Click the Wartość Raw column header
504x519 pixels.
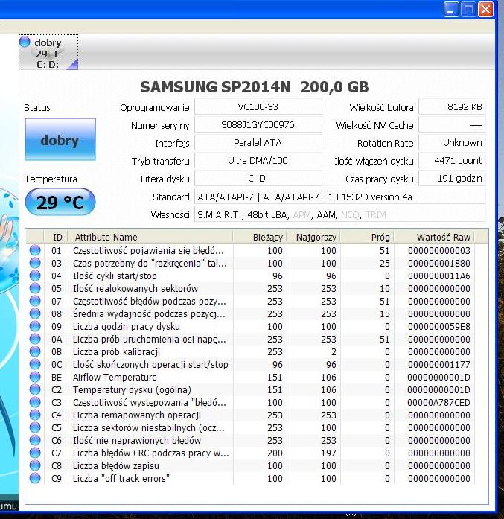click(435, 237)
